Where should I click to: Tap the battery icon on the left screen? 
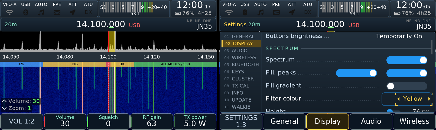pos(178,13)
